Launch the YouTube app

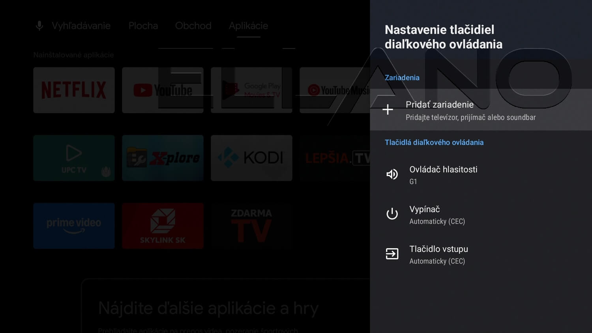coord(163,90)
